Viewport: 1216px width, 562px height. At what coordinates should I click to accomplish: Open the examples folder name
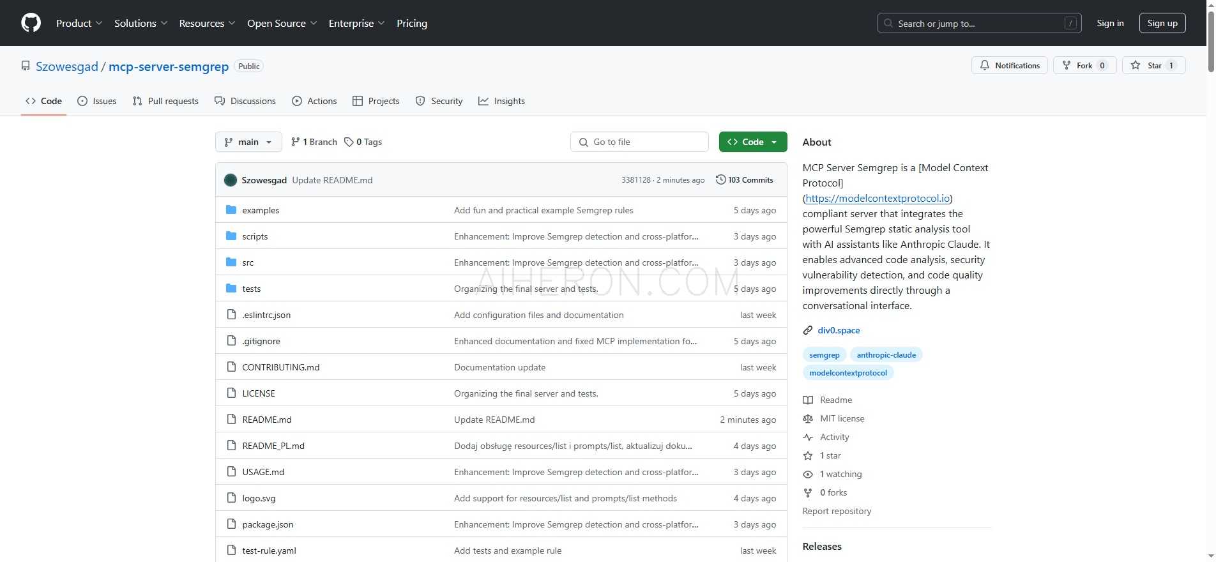pos(261,210)
